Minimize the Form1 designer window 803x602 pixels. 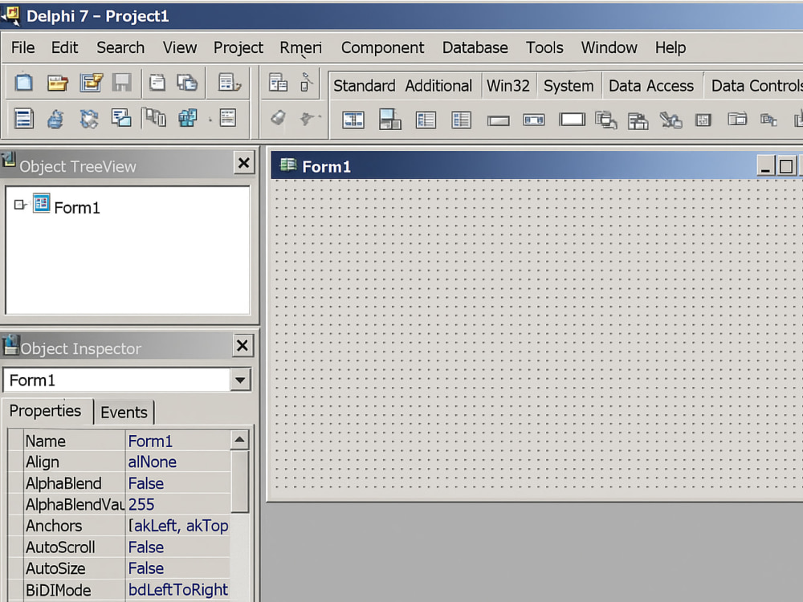pyautogui.click(x=765, y=166)
